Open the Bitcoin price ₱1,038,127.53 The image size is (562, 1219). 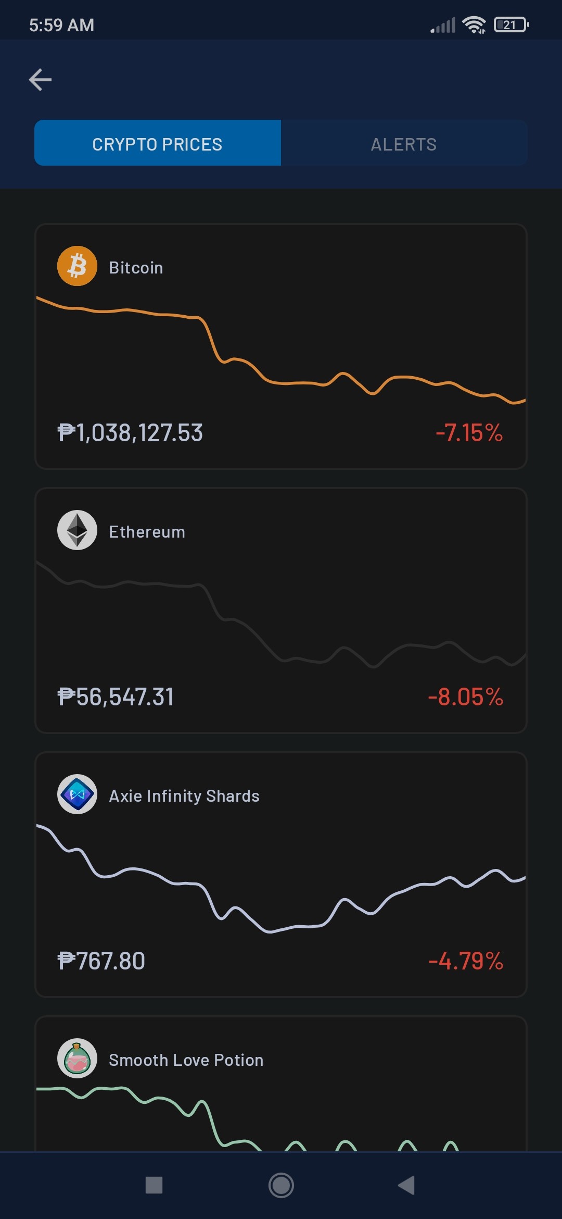coord(130,433)
